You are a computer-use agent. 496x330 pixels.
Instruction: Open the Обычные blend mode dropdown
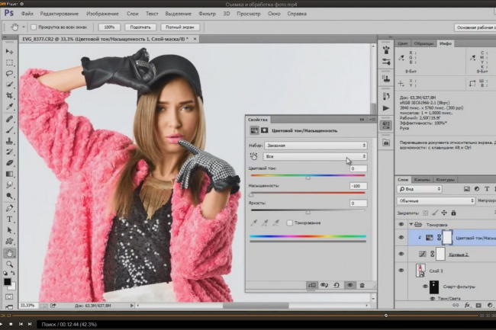point(436,201)
